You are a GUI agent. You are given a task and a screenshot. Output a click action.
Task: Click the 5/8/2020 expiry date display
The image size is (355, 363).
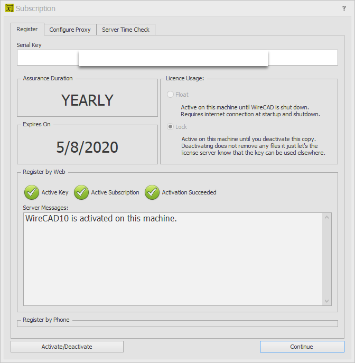point(87,147)
